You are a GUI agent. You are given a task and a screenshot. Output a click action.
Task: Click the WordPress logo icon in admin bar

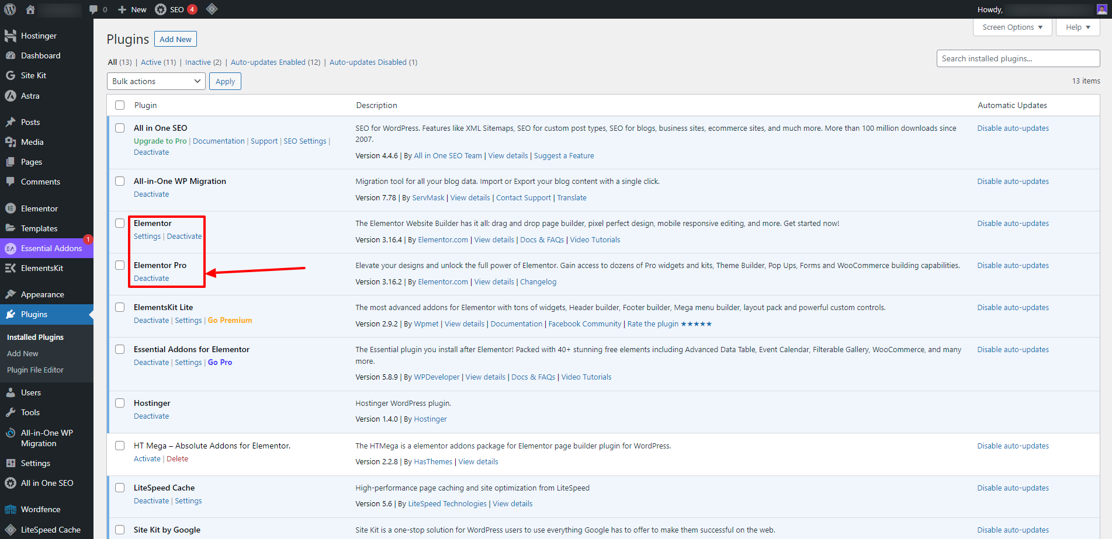pos(10,9)
